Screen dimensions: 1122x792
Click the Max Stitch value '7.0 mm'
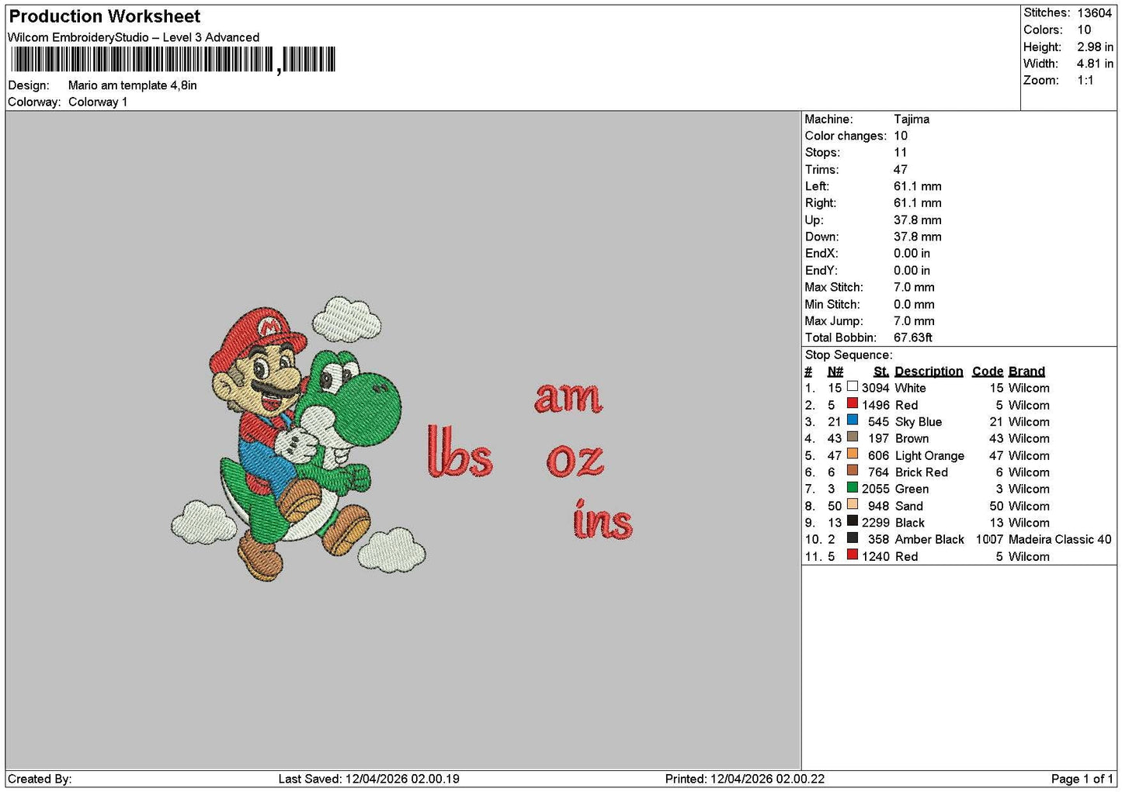click(914, 287)
